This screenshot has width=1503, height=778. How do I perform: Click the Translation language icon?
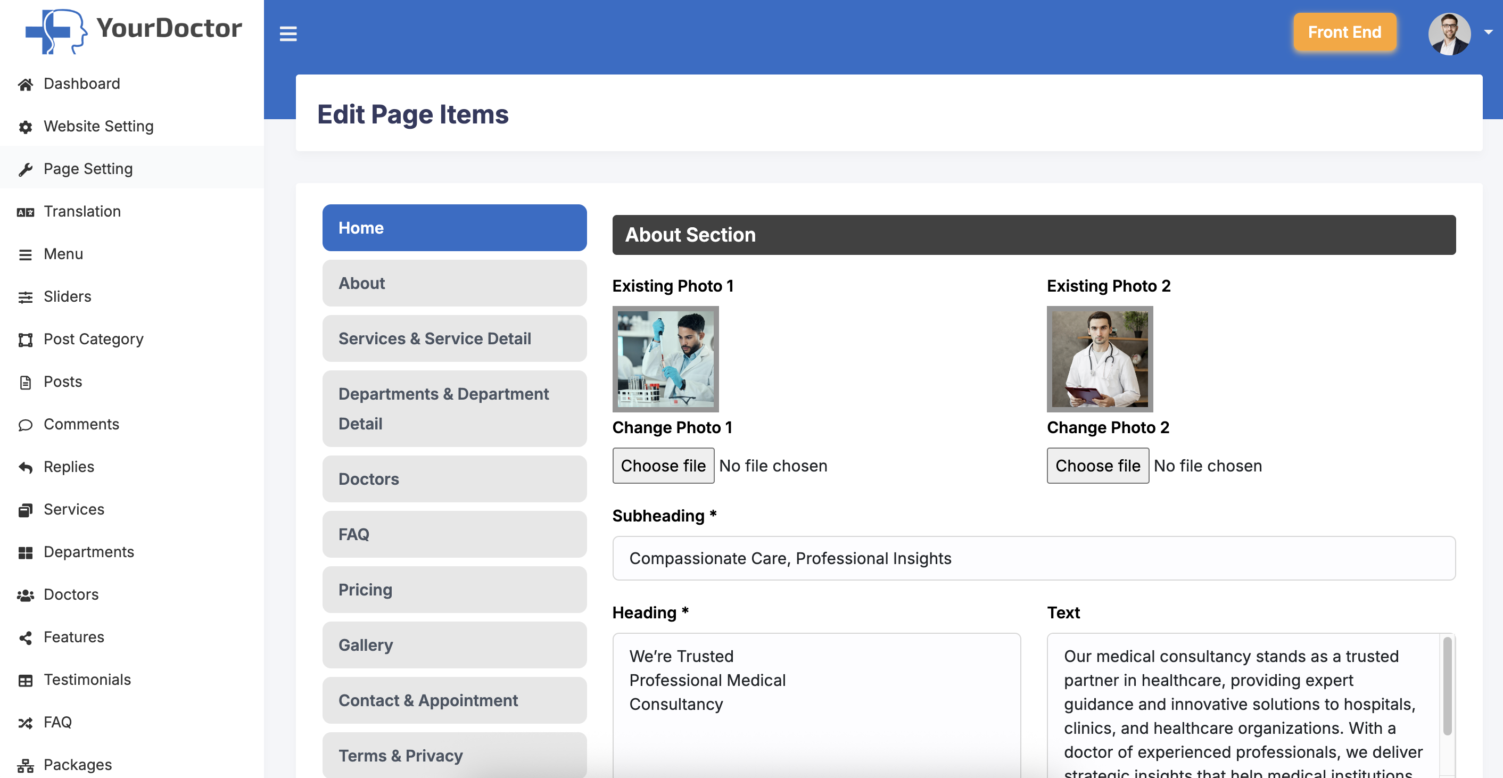pyautogui.click(x=25, y=212)
